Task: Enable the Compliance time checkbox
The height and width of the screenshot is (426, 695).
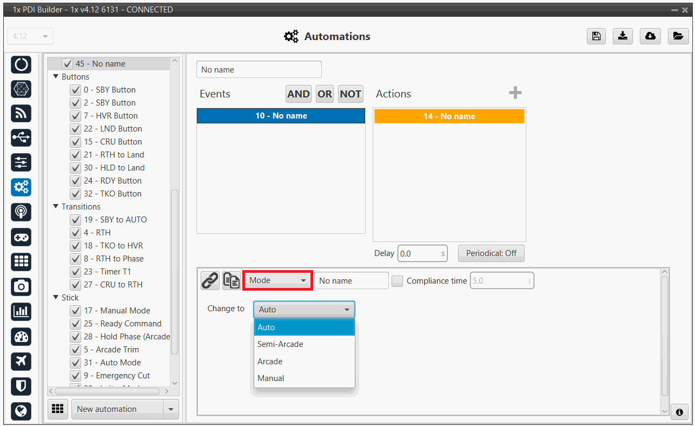Action: pyautogui.click(x=398, y=281)
